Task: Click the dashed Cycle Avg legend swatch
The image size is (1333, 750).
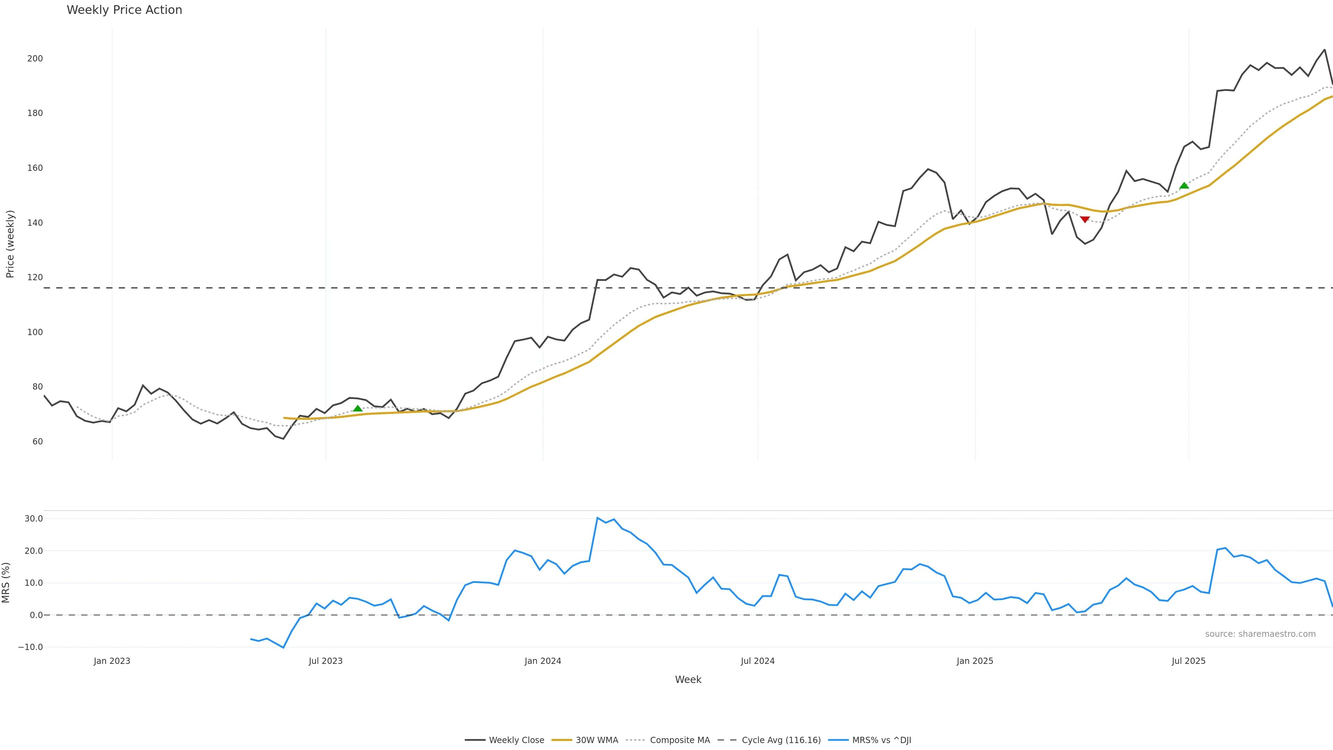Action: click(x=727, y=740)
